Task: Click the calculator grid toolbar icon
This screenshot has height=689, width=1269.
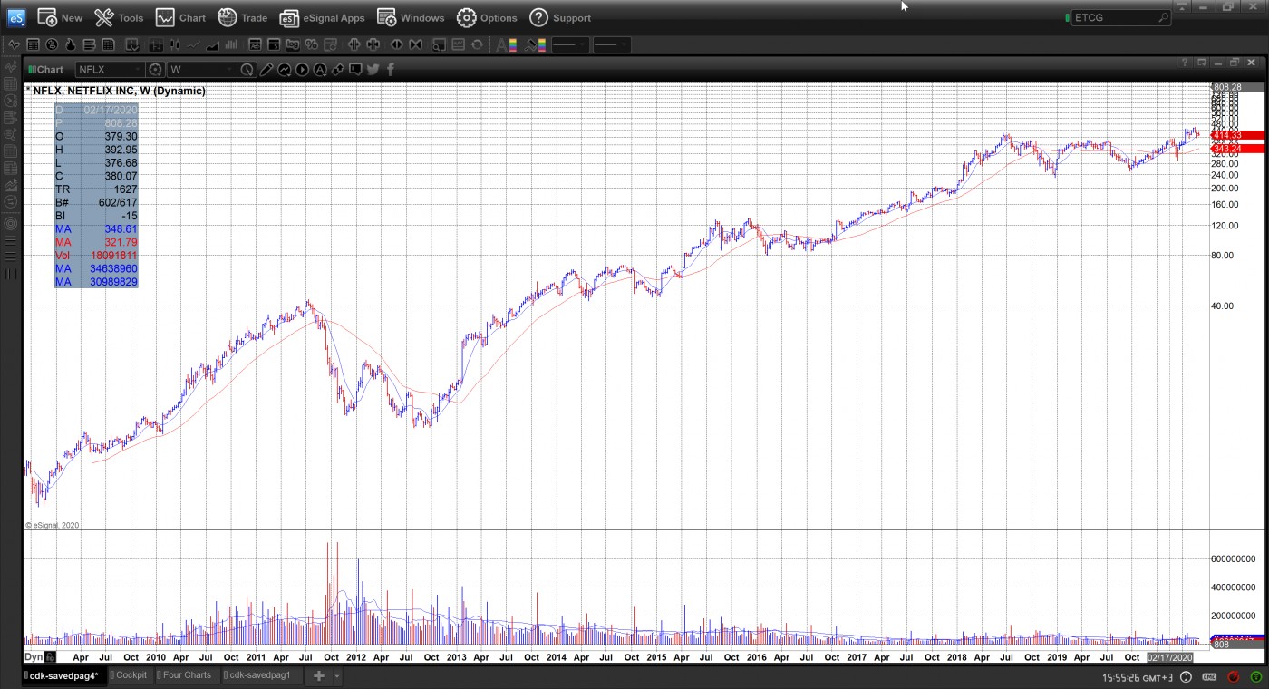Action: point(33,44)
